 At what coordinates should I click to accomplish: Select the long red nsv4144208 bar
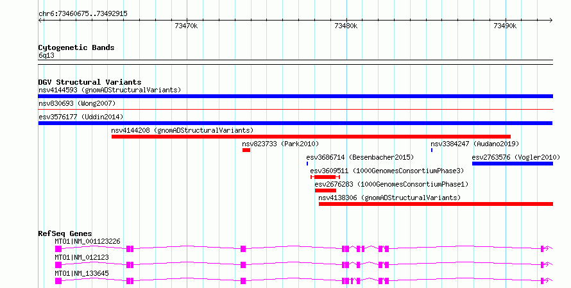(311, 137)
